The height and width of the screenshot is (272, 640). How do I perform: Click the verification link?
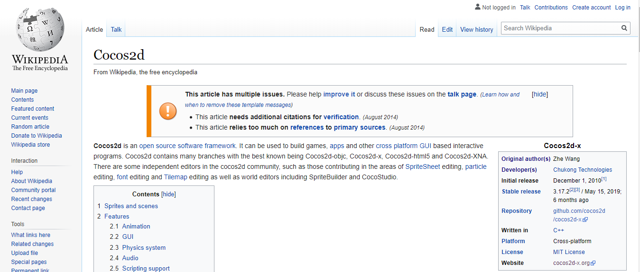point(341,117)
